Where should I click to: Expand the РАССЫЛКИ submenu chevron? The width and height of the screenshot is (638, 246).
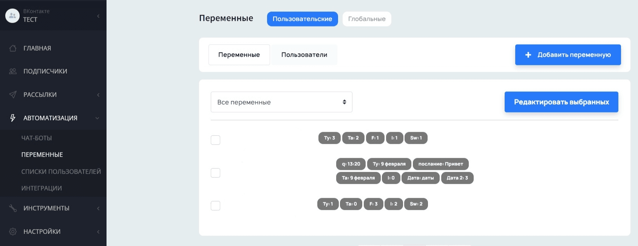[98, 95]
